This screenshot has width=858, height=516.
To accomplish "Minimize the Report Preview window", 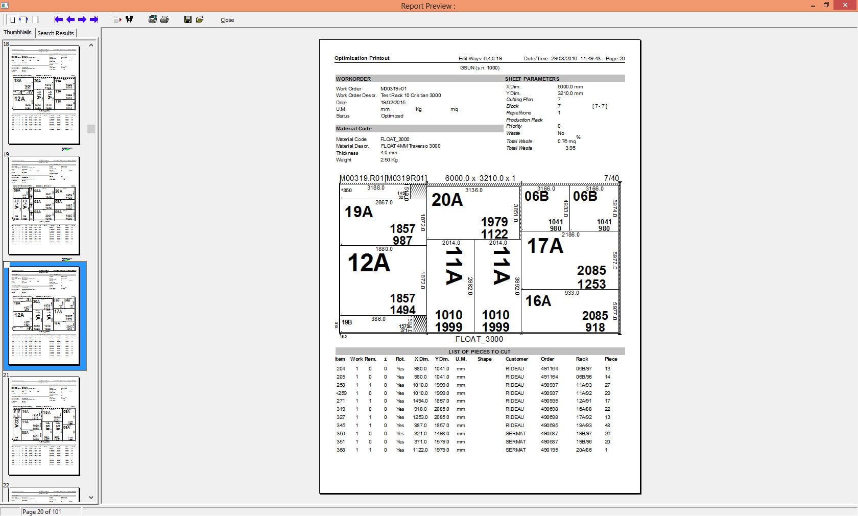I will [812, 5].
